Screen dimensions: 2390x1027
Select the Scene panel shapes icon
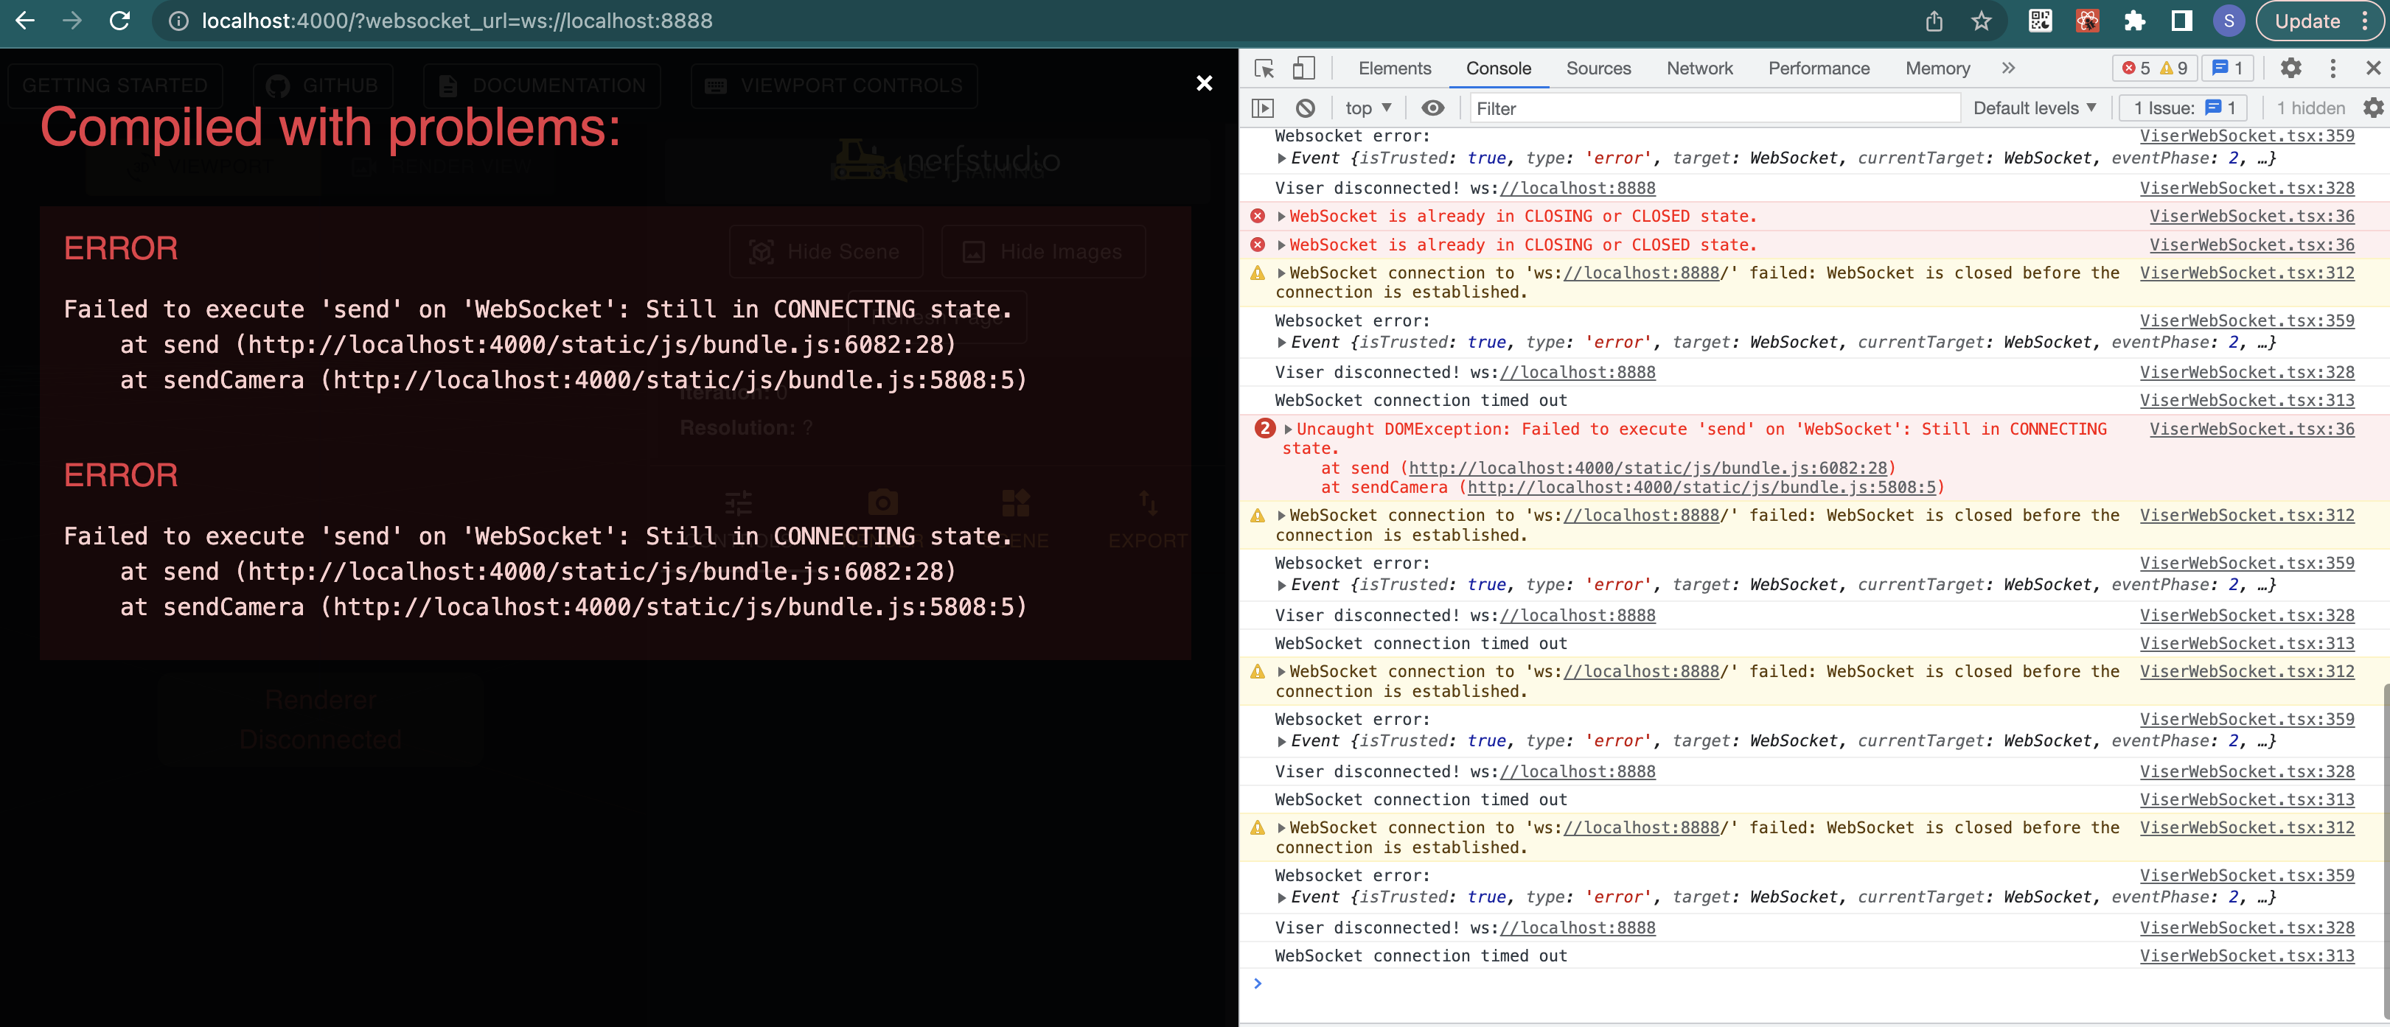(1016, 503)
